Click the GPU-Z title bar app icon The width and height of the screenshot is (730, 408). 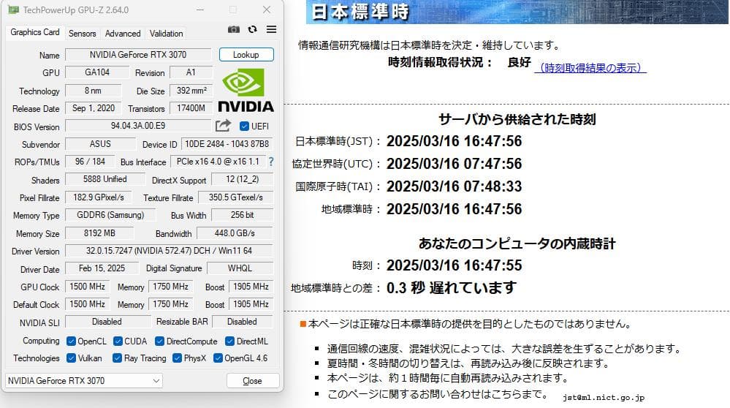pyautogui.click(x=14, y=10)
